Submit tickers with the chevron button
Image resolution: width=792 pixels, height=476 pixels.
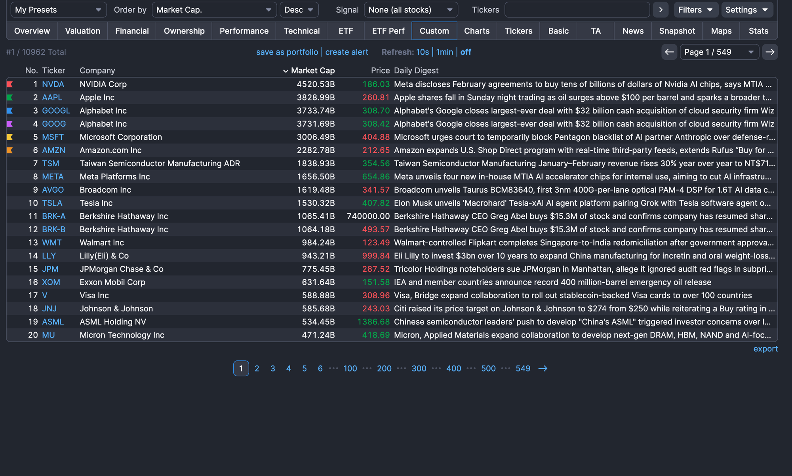point(661,10)
